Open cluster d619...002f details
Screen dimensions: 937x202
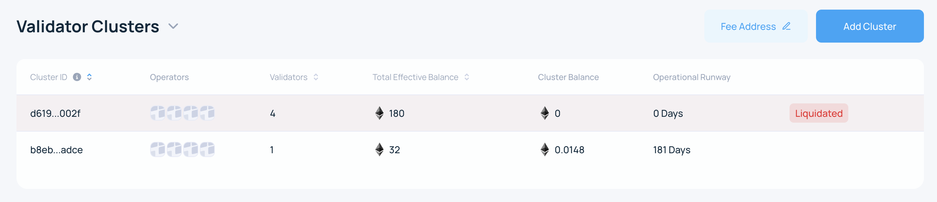tap(56, 113)
